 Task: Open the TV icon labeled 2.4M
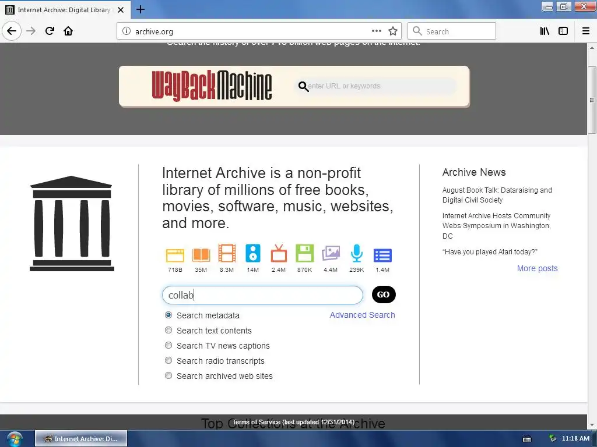pos(279,254)
